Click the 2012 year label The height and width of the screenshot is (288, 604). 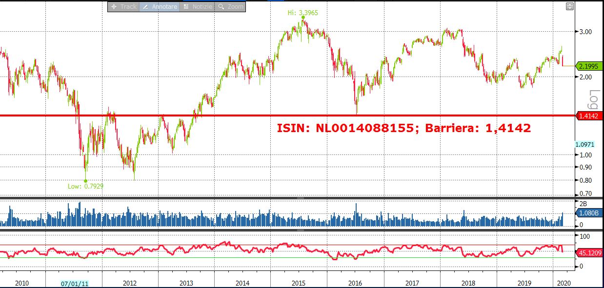[129, 283]
